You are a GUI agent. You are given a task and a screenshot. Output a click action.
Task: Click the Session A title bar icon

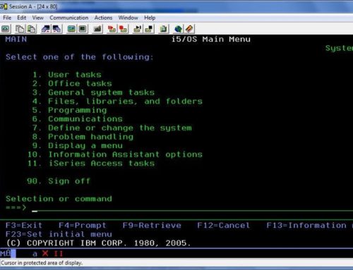[4, 6]
